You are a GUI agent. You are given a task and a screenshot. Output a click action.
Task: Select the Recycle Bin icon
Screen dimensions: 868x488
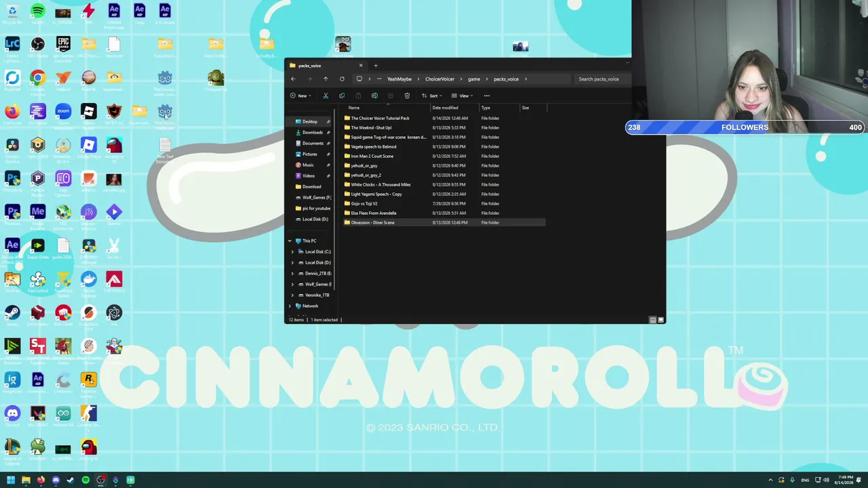coord(12,12)
